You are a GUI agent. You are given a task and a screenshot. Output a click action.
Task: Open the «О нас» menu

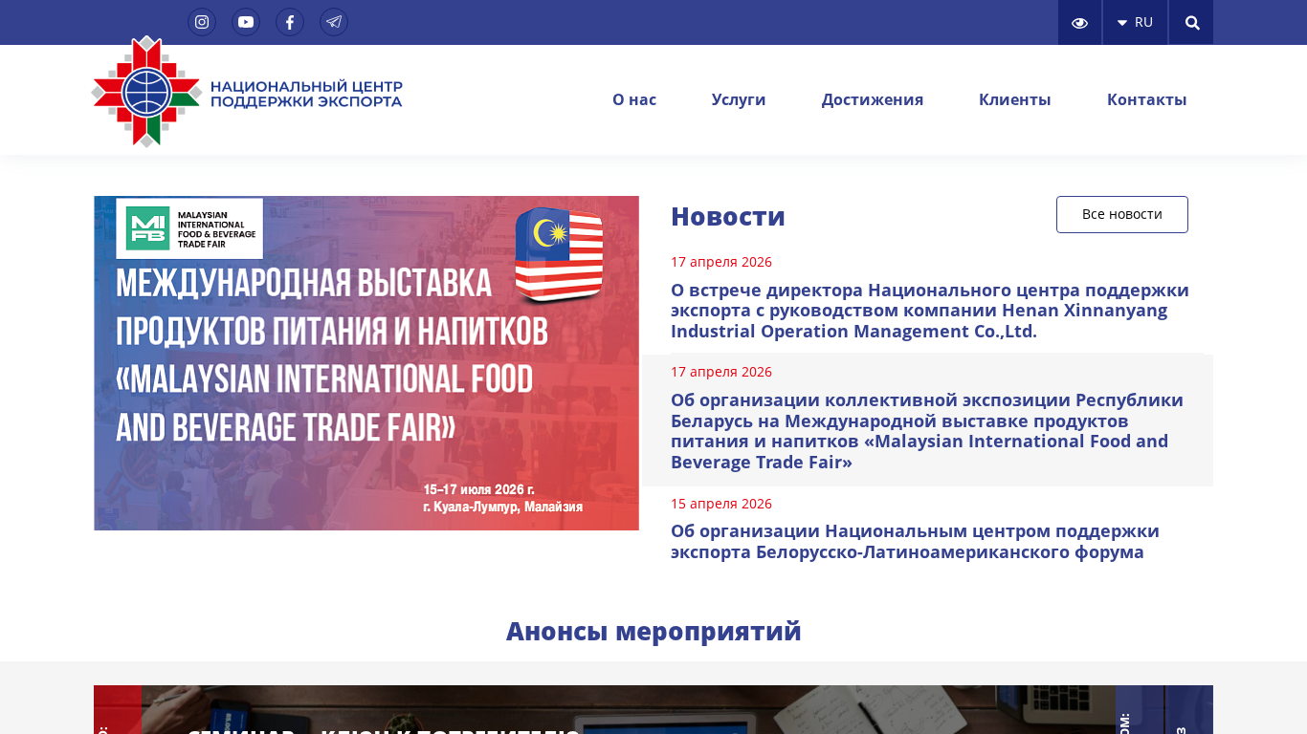[x=634, y=99]
